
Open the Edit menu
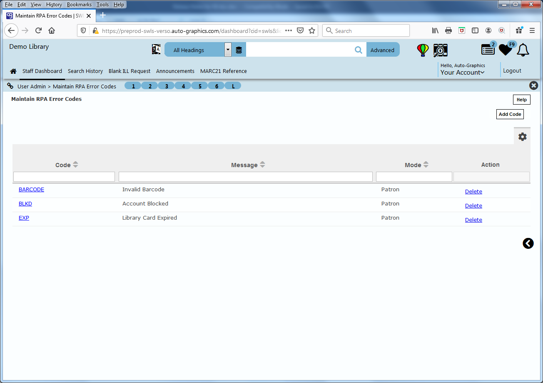pyautogui.click(x=22, y=5)
